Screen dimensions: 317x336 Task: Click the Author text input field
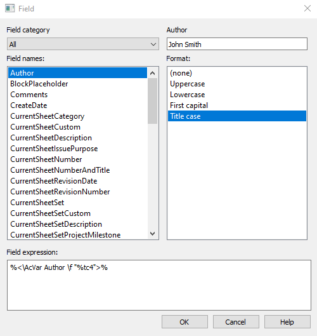pyautogui.click(x=237, y=44)
